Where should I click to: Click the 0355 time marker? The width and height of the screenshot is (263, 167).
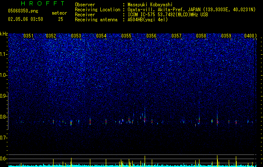(x=126, y=36)
